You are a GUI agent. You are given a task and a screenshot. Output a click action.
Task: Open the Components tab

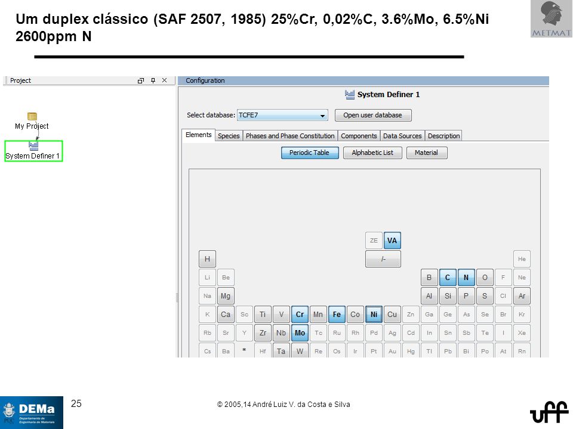pos(359,136)
